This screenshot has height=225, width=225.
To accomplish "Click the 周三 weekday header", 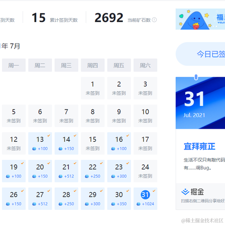I will click(67, 65).
